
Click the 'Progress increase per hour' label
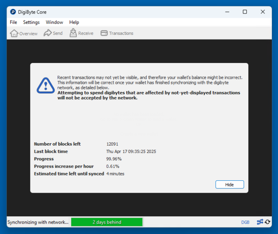pos(64,166)
